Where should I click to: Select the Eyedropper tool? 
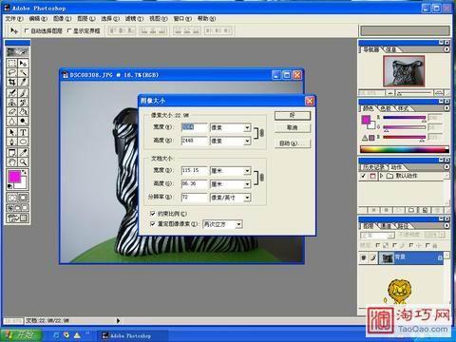(23, 152)
